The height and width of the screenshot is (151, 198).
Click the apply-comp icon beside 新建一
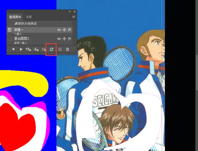click(10, 30)
